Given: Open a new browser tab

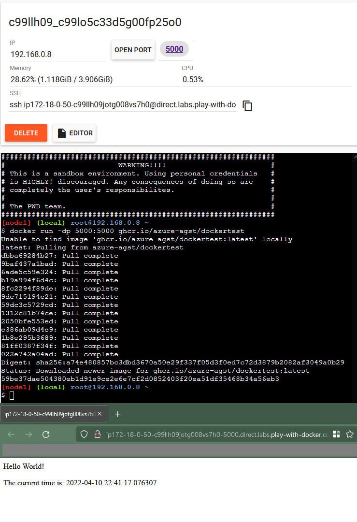Looking at the screenshot, I should (117, 414).
